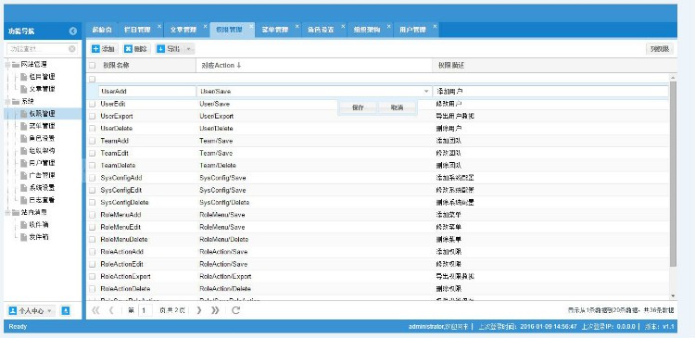
Task: Click the page icon next to 广告管理
Action: tap(24, 175)
